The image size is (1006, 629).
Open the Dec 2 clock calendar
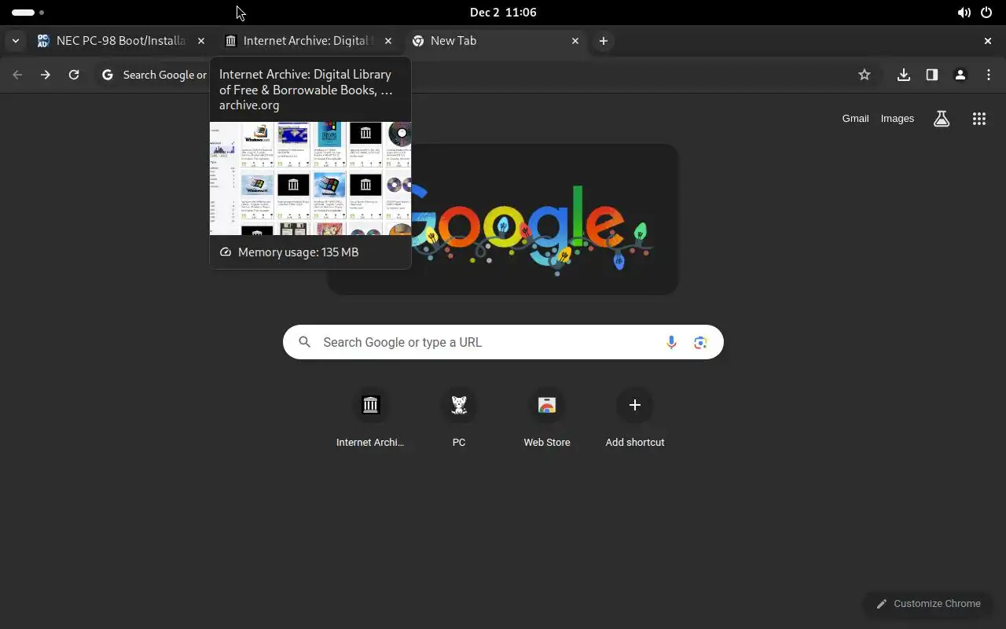pyautogui.click(x=503, y=13)
